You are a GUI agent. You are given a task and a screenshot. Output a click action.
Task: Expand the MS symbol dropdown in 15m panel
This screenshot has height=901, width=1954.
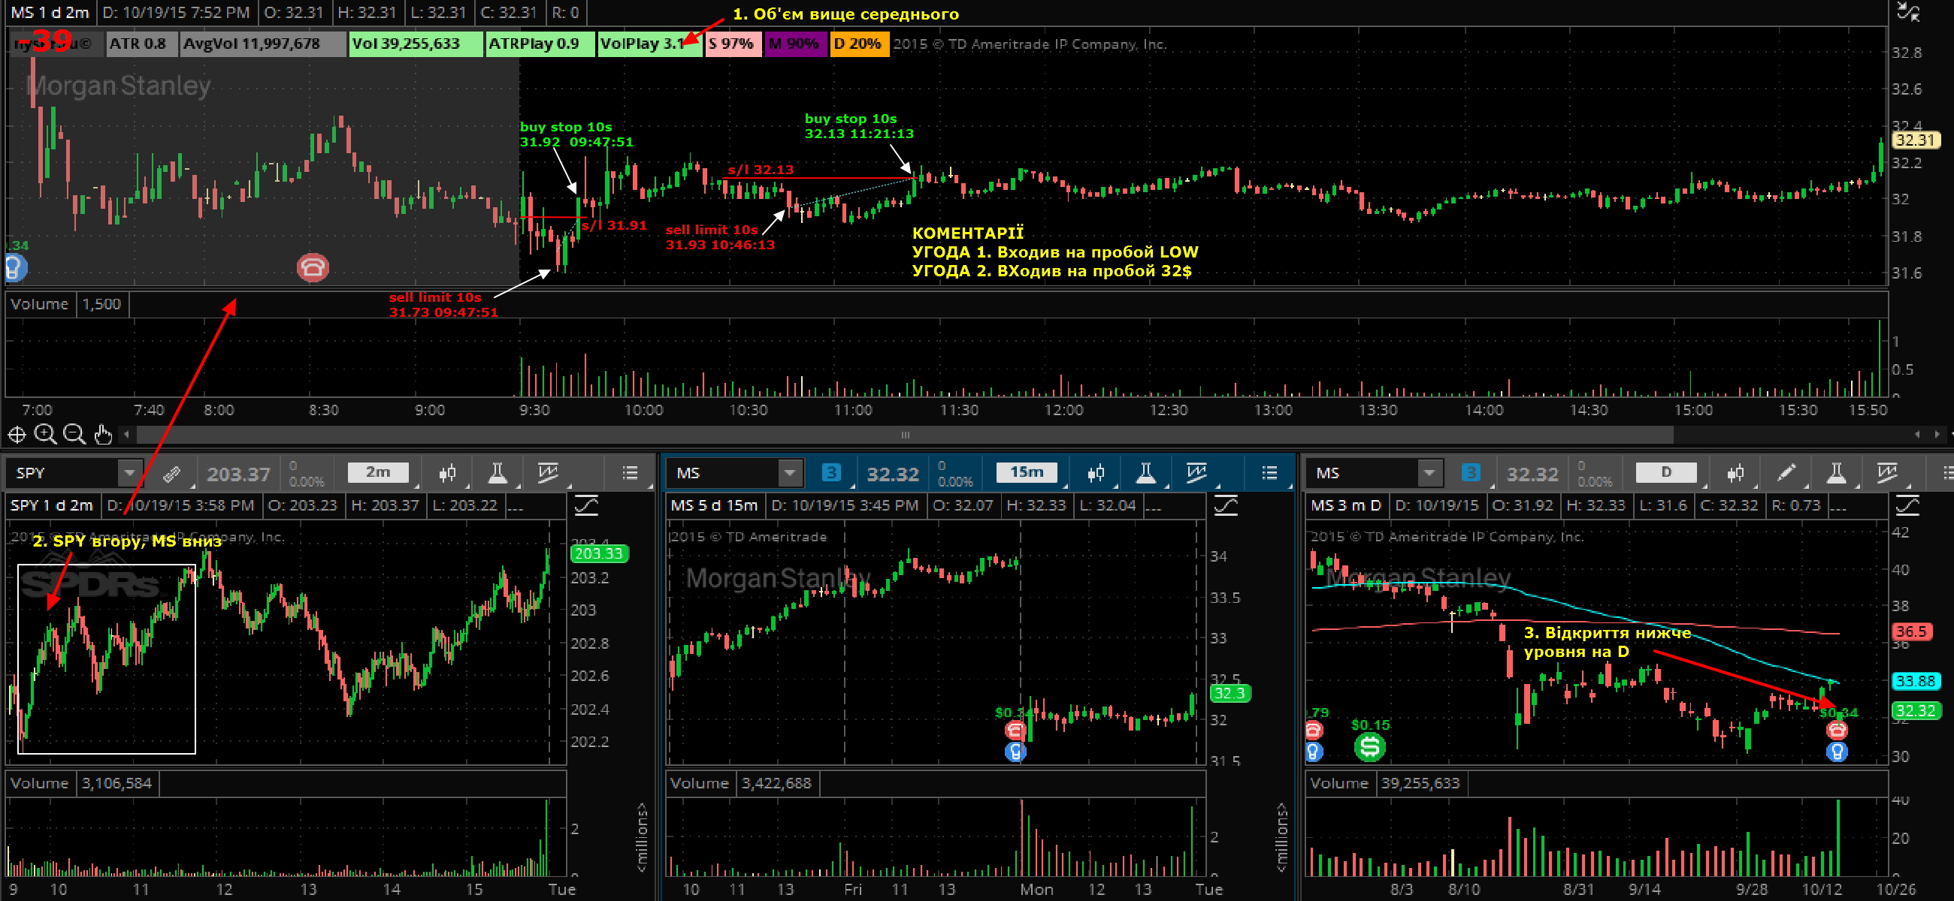click(790, 474)
